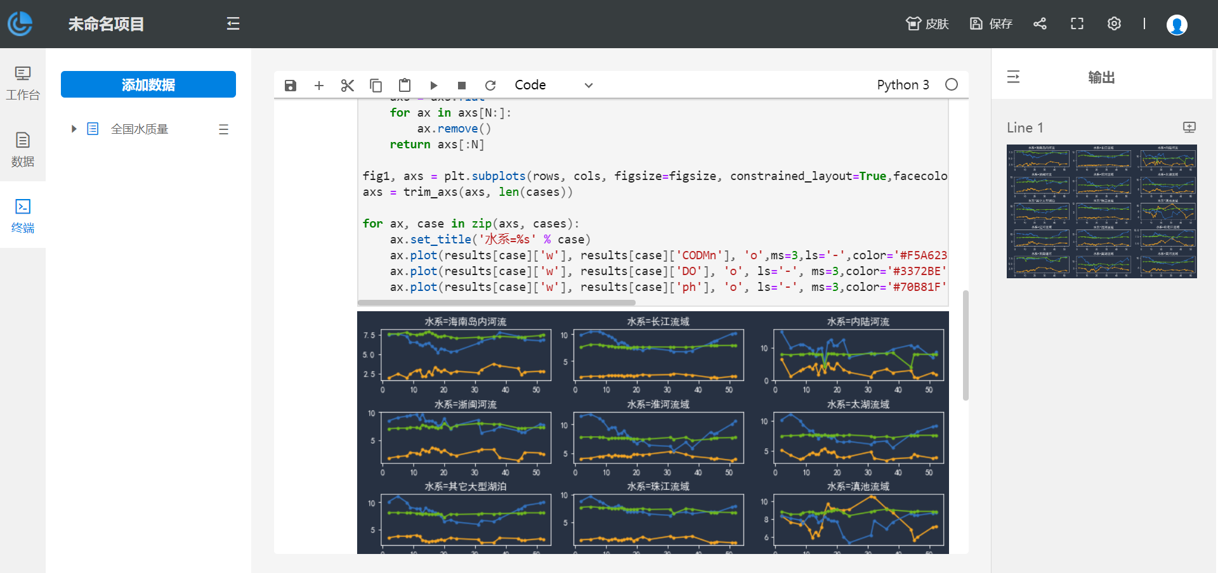Insert a new cell with the plus icon
The width and height of the screenshot is (1218, 573).
point(319,86)
